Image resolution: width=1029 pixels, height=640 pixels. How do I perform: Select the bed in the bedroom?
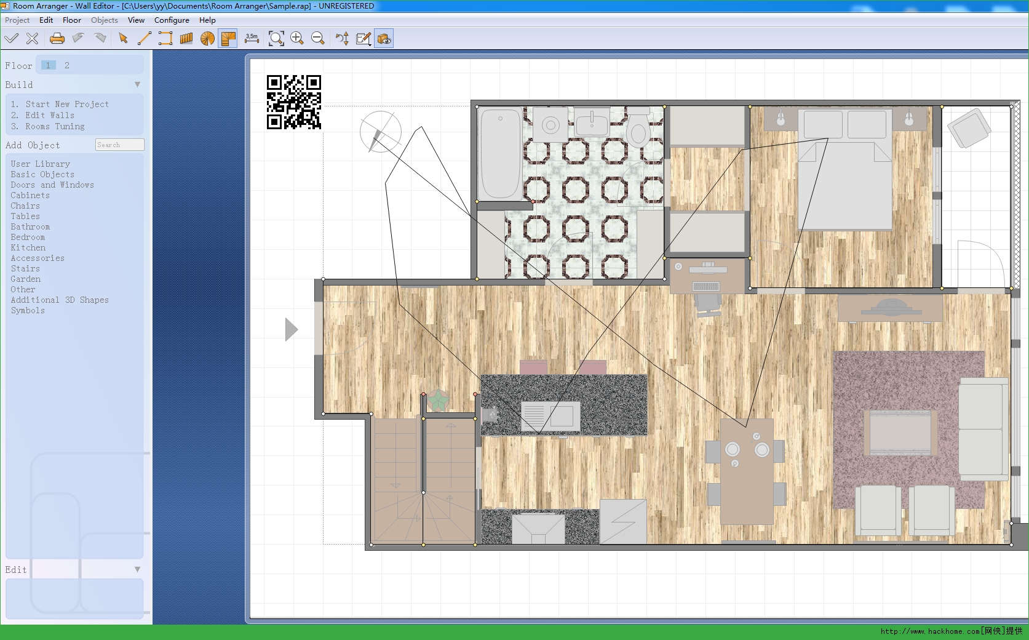click(x=845, y=170)
